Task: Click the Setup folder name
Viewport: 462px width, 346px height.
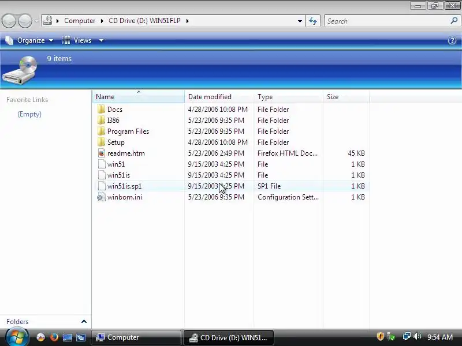Action: pos(116,142)
